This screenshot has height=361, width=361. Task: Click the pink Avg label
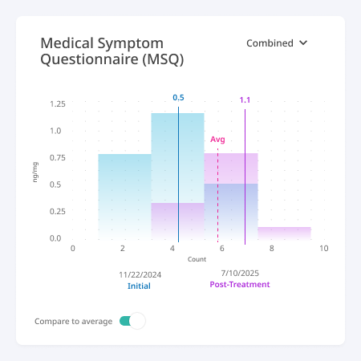pos(217,140)
